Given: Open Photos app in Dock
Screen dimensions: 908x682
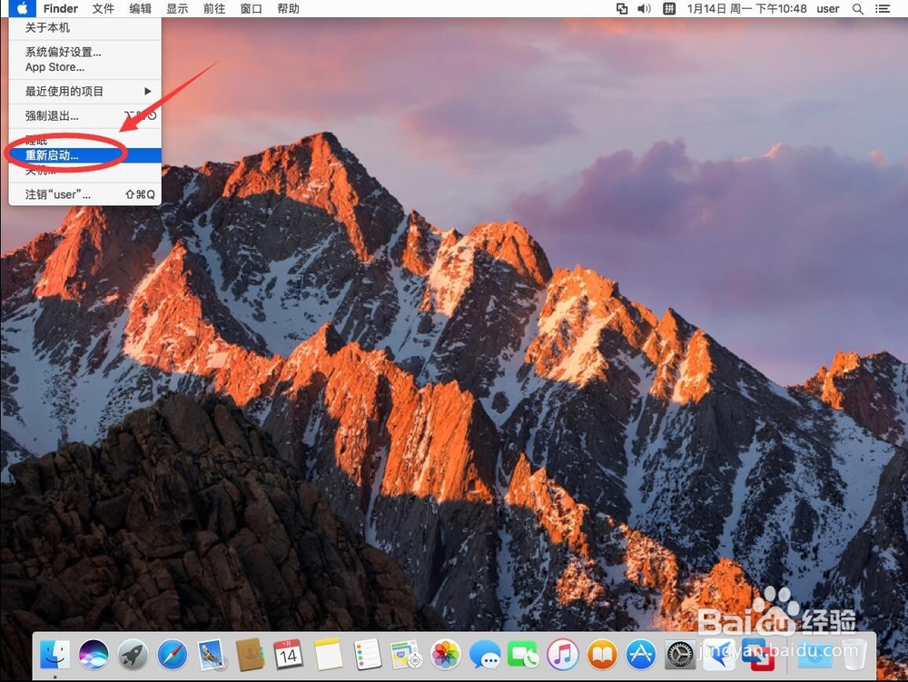Looking at the screenshot, I should (445, 655).
